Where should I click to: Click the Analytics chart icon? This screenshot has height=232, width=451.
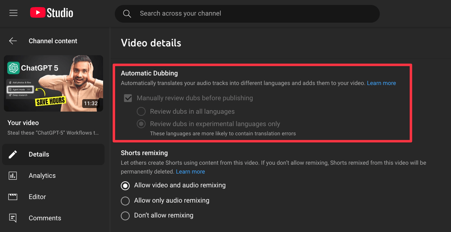point(13,176)
